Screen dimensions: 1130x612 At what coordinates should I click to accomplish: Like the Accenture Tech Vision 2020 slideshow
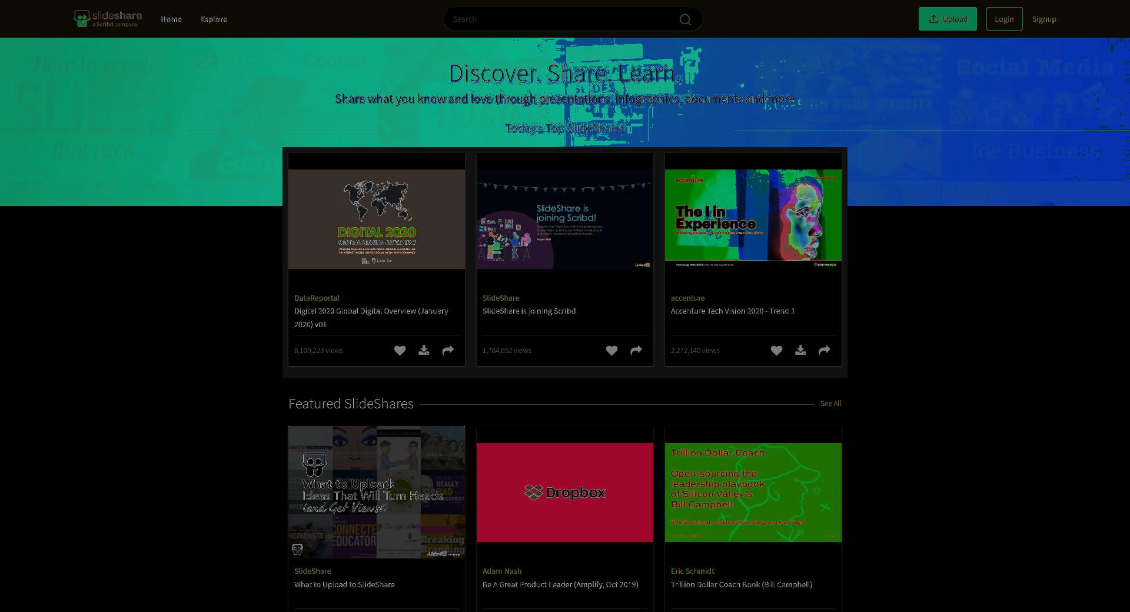pyautogui.click(x=776, y=351)
